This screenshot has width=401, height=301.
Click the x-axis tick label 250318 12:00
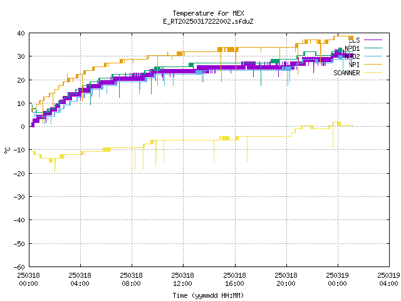182,280
